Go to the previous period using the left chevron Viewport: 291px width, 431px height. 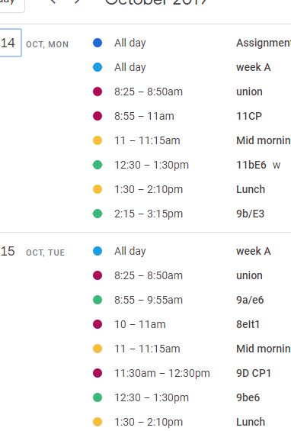[x=53, y=2]
